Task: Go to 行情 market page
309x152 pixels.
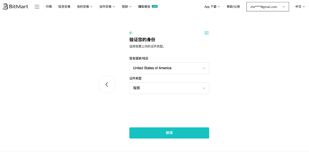Action: click(x=49, y=7)
